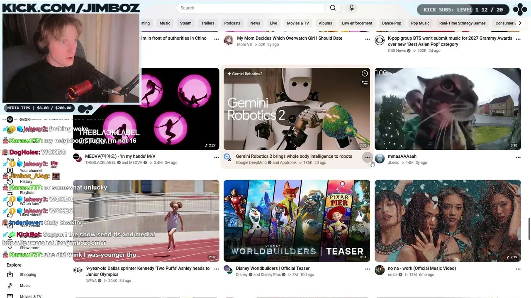Open no na channel avatar
Screen dimensions: 531x298
click(x=380, y=270)
